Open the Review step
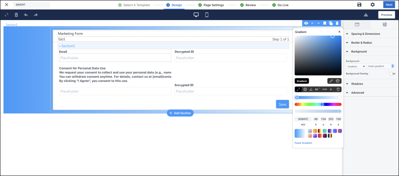399x176 pixels. click(248, 5)
